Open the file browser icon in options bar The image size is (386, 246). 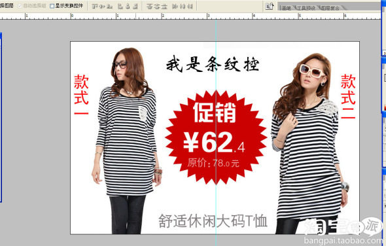[x=270, y=7]
